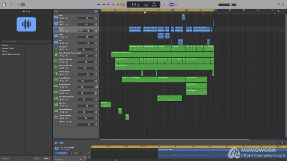
Task: Enable input monitoring on Trumpets+ track
Action: coord(67,49)
